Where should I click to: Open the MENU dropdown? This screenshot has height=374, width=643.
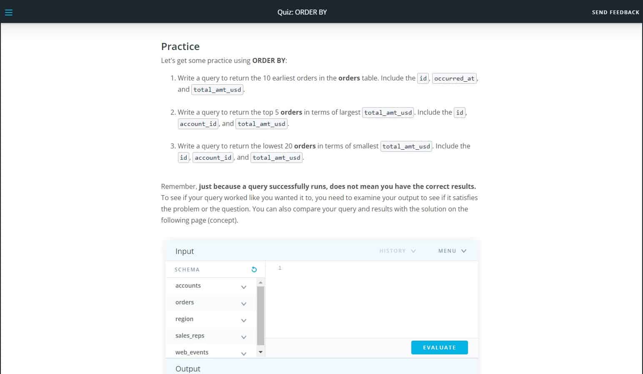point(452,251)
